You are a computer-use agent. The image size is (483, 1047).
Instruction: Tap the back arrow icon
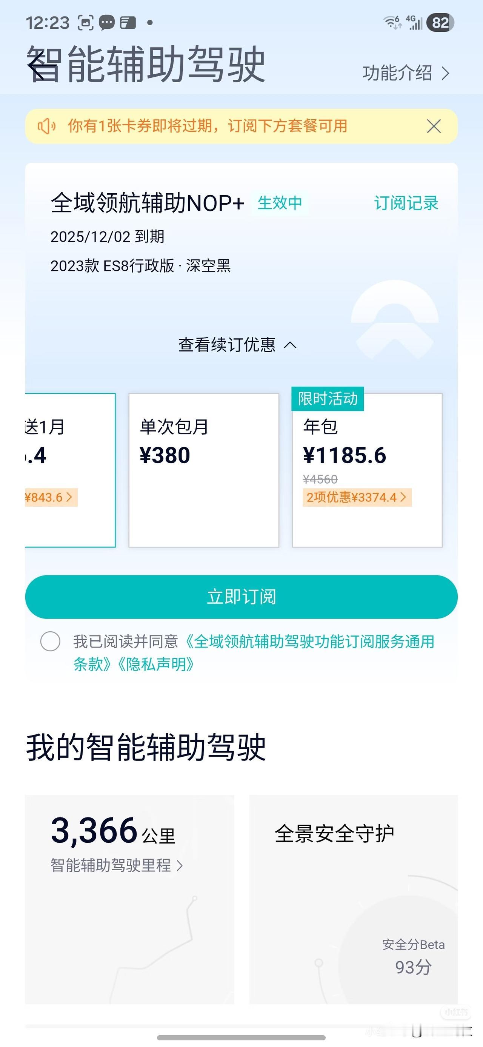pyautogui.click(x=42, y=65)
